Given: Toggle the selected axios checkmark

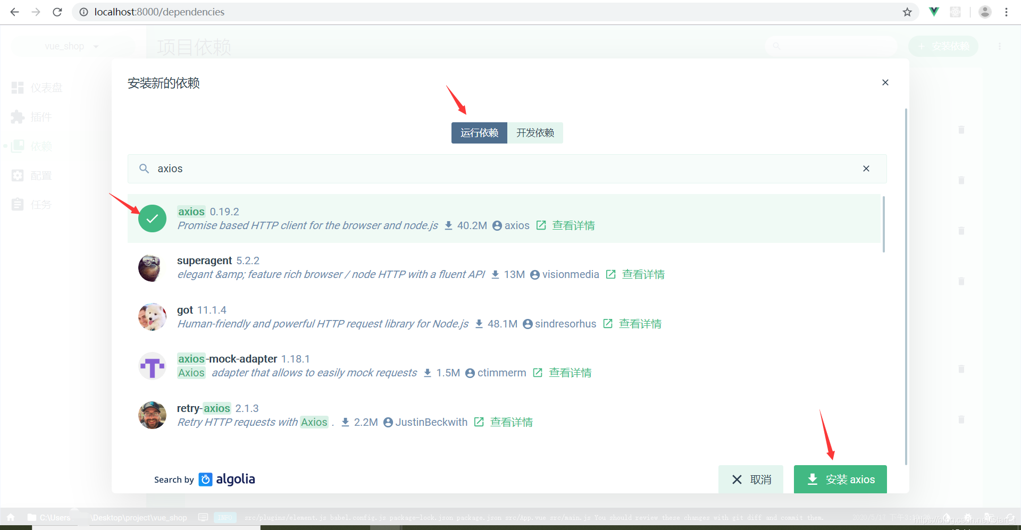Looking at the screenshot, I should pyautogui.click(x=153, y=218).
